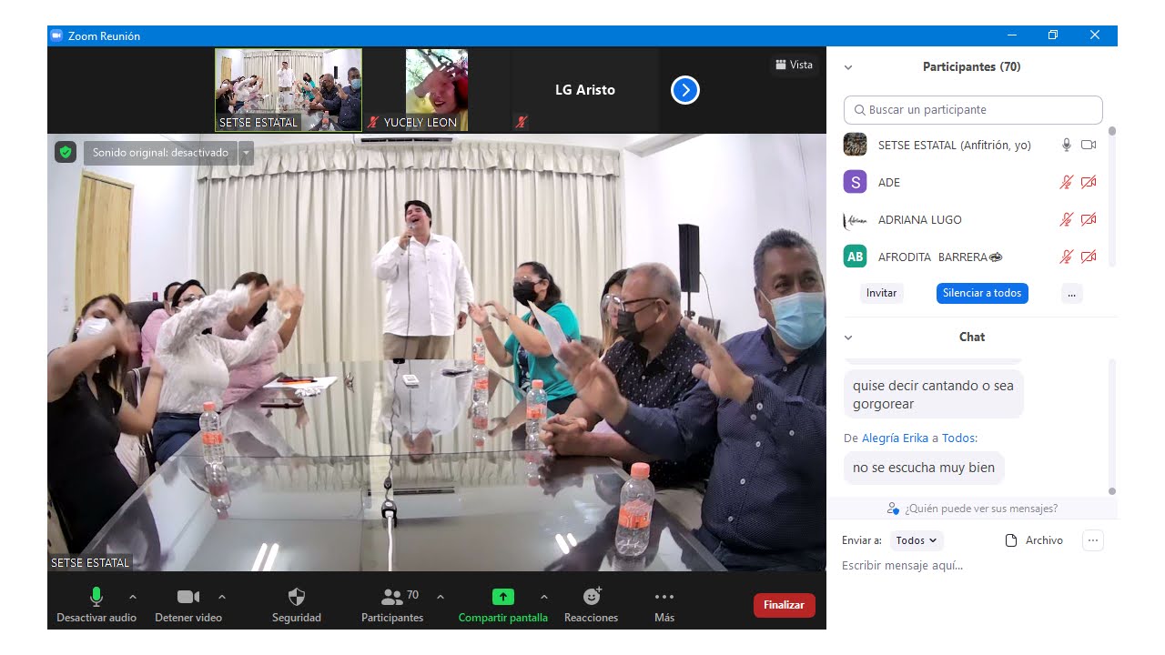
Task: Select the ADE participant avatar
Action: [x=855, y=182]
